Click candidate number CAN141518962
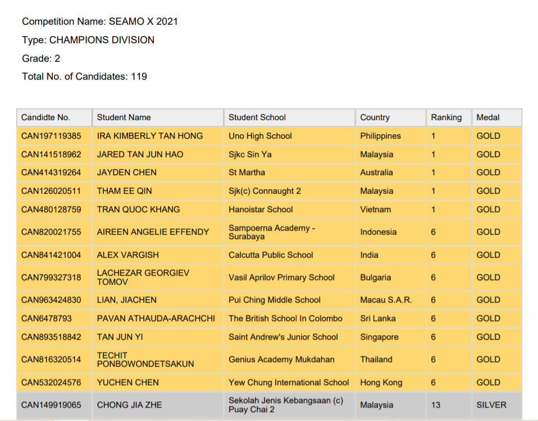This screenshot has width=538, height=421. point(51,154)
